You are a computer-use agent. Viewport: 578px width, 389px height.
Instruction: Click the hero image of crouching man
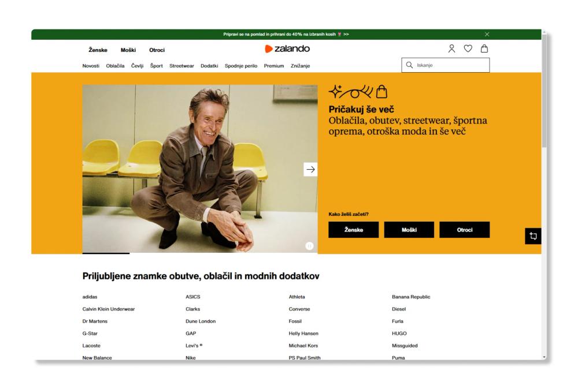pyautogui.click(x=200, y=169)
